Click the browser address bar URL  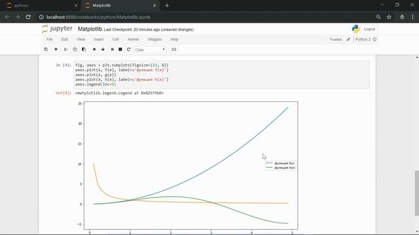click(98, 17)
